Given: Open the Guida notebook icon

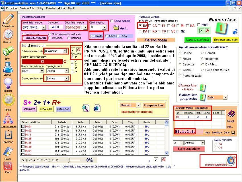Looking at the screenshot, I should [8, 151].
